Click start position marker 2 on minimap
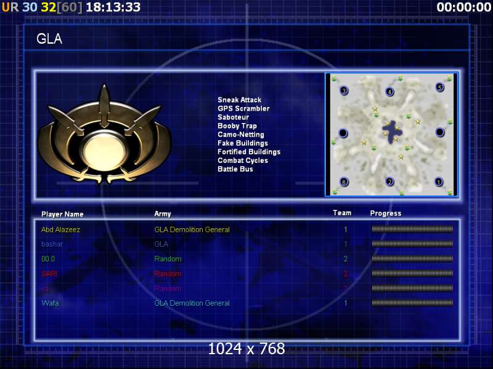 (x=390, y=181)
